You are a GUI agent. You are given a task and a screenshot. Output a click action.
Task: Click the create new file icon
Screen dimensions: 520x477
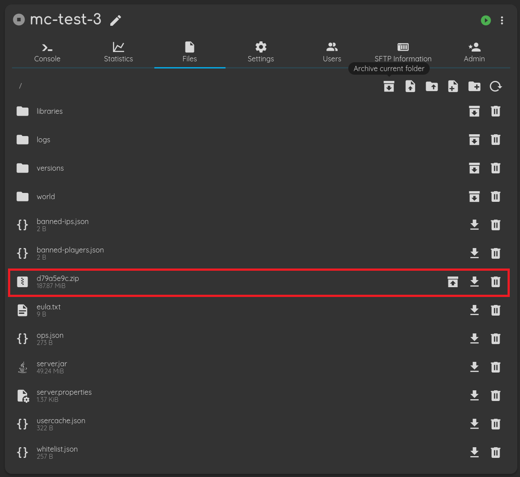click(453, 86)
